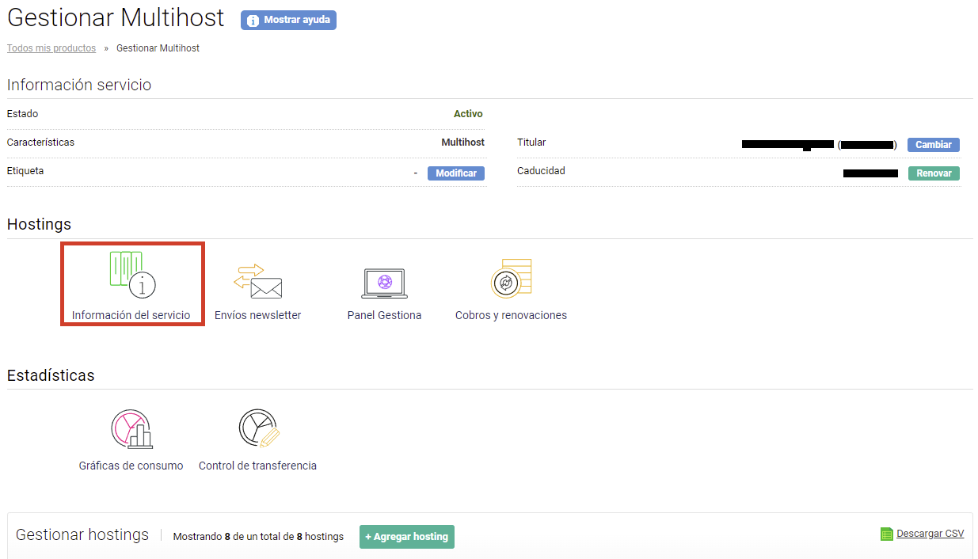Screen dimensions: 978x559
Task: Go to Todos mis productos breadcrumb
Action: [51, 48]
